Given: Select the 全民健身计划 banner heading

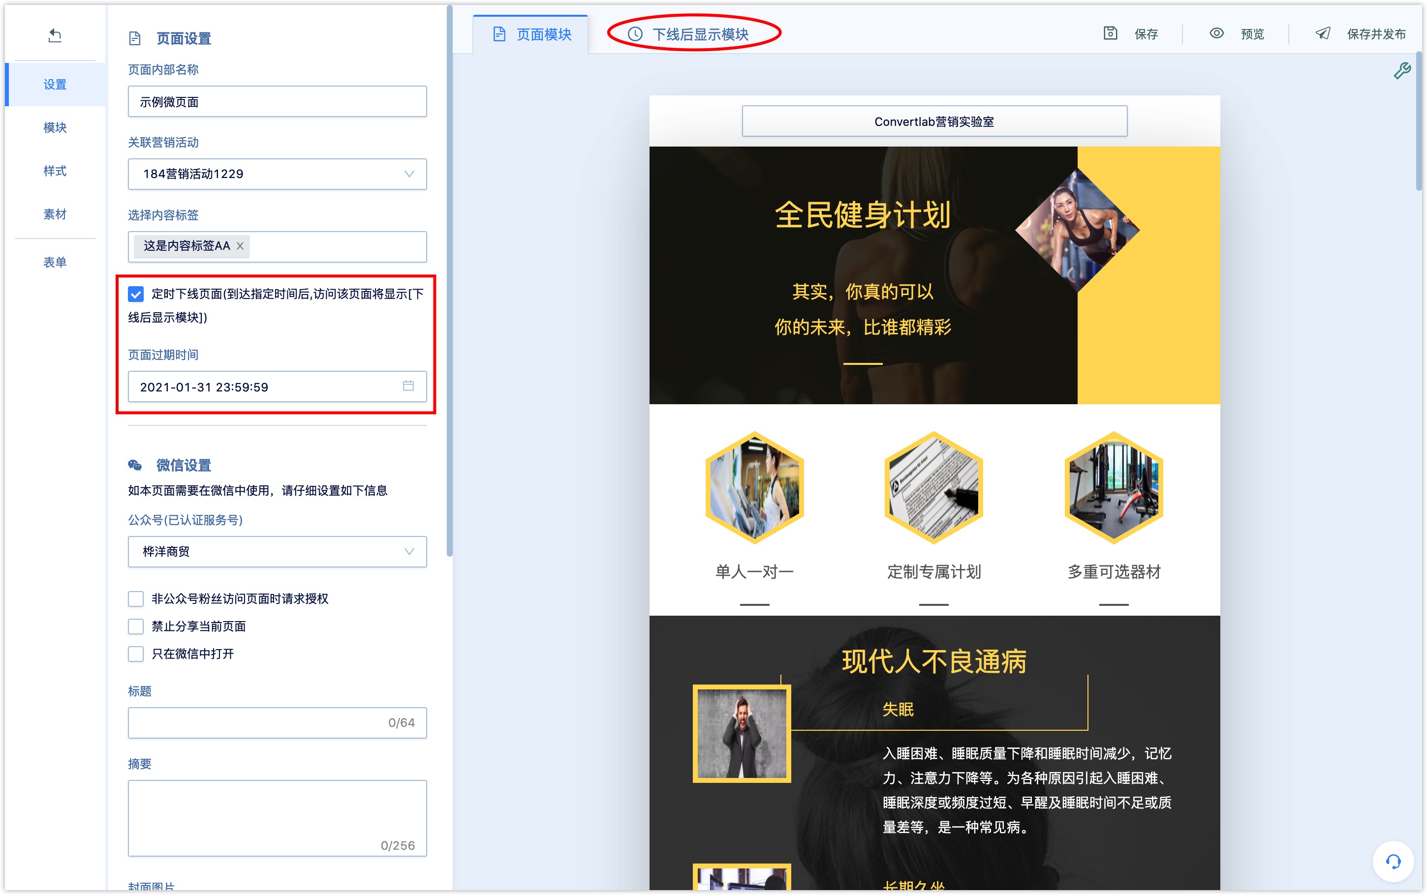Looking at the screenshot, I should (x=863, y=215).
